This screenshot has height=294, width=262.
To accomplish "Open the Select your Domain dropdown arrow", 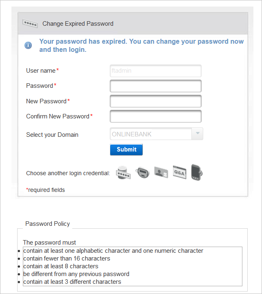I will [x=198, y=134].
